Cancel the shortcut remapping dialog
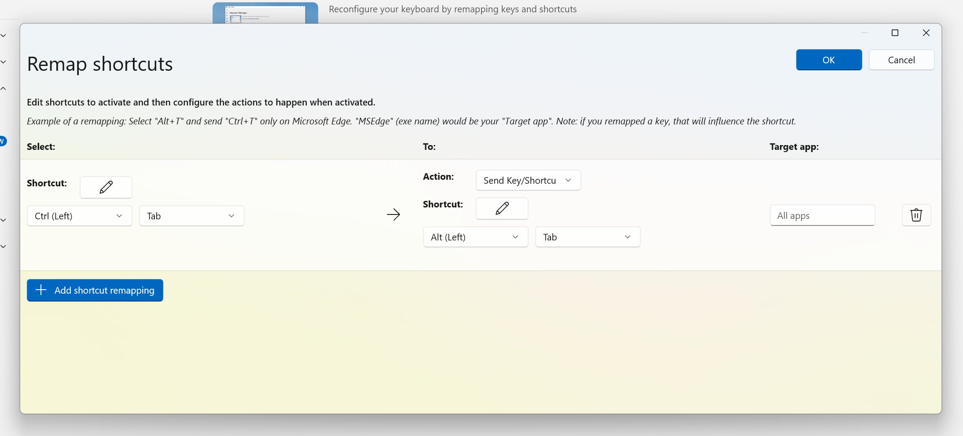963x436 pixels. click(x=901, y=60)
